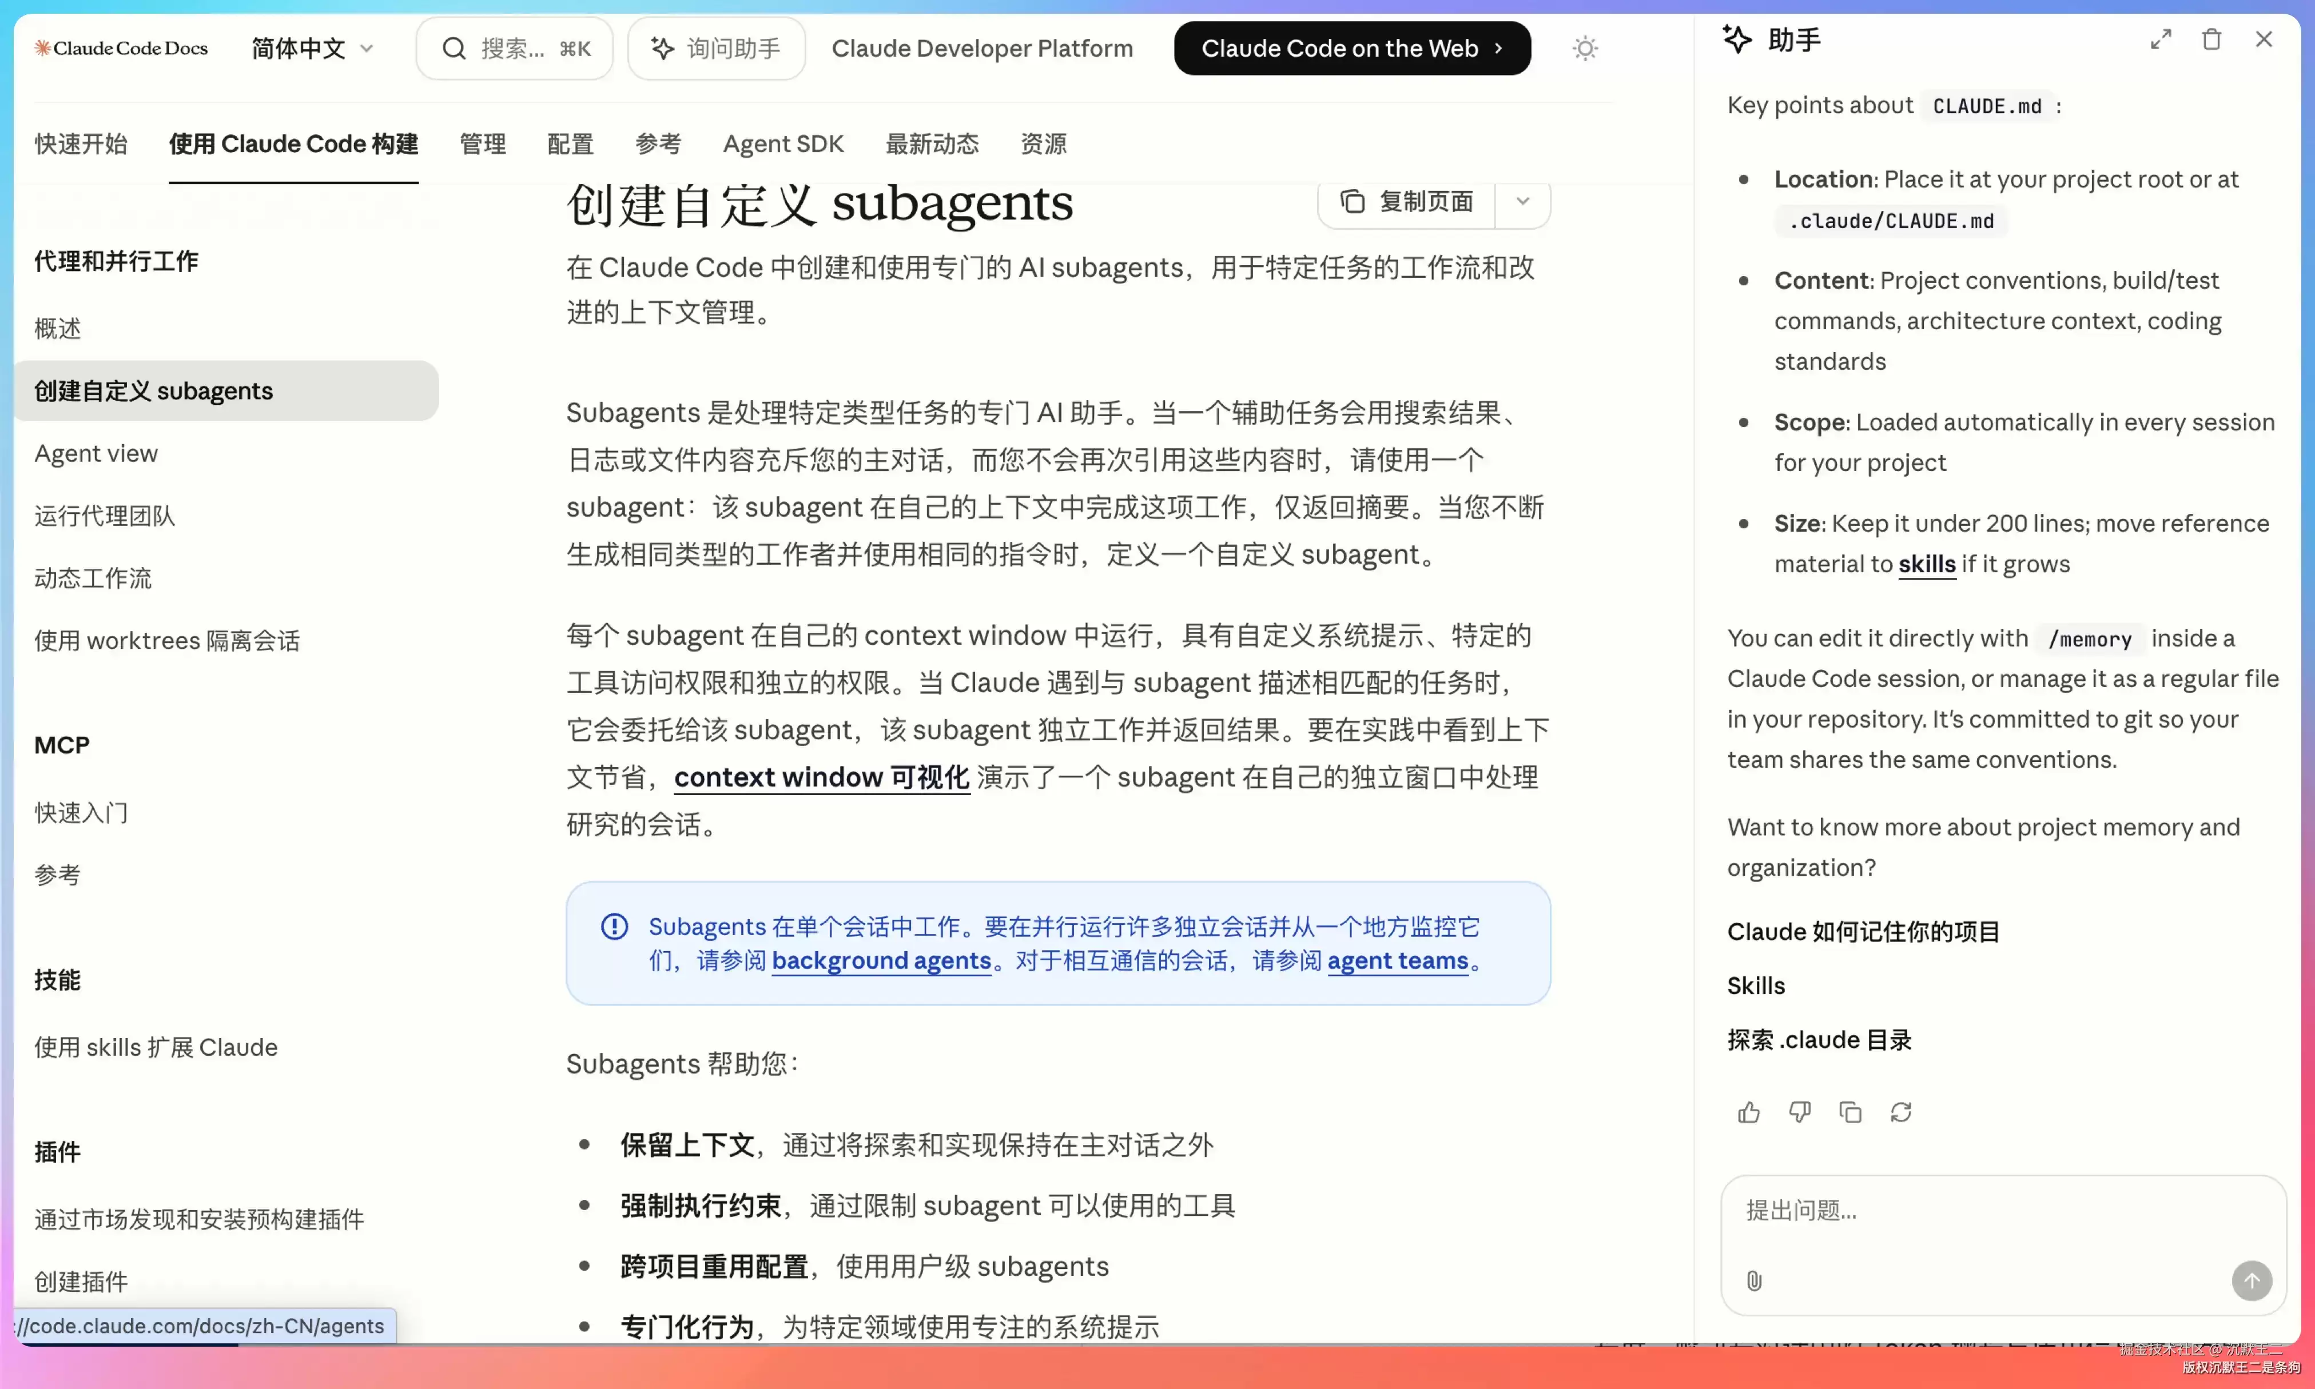Switch to the 快速开始 tab
Viewport: 2315px width, 1389px height.
81,143
